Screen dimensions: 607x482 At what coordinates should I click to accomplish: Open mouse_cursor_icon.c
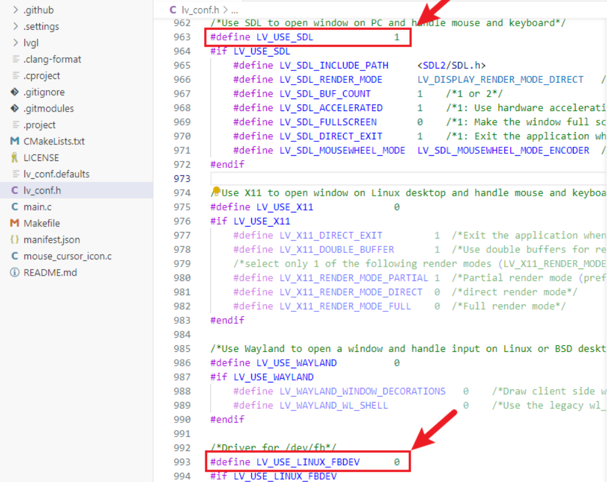(67, 256)
